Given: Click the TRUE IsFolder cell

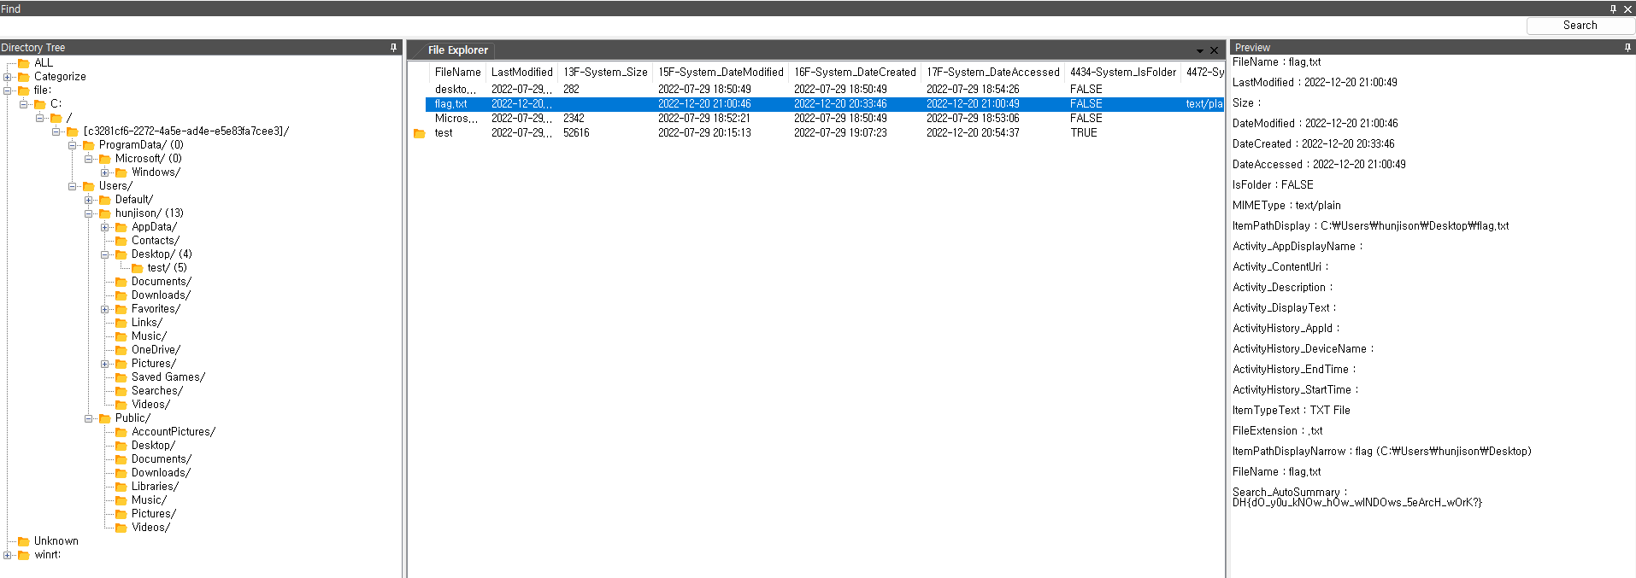Looking at the screenshot, I should pos(1084,133).
